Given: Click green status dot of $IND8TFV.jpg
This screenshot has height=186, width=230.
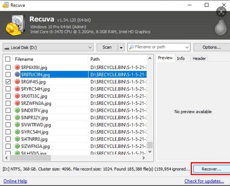Looking at the screenshot, I should coord(17,110).
